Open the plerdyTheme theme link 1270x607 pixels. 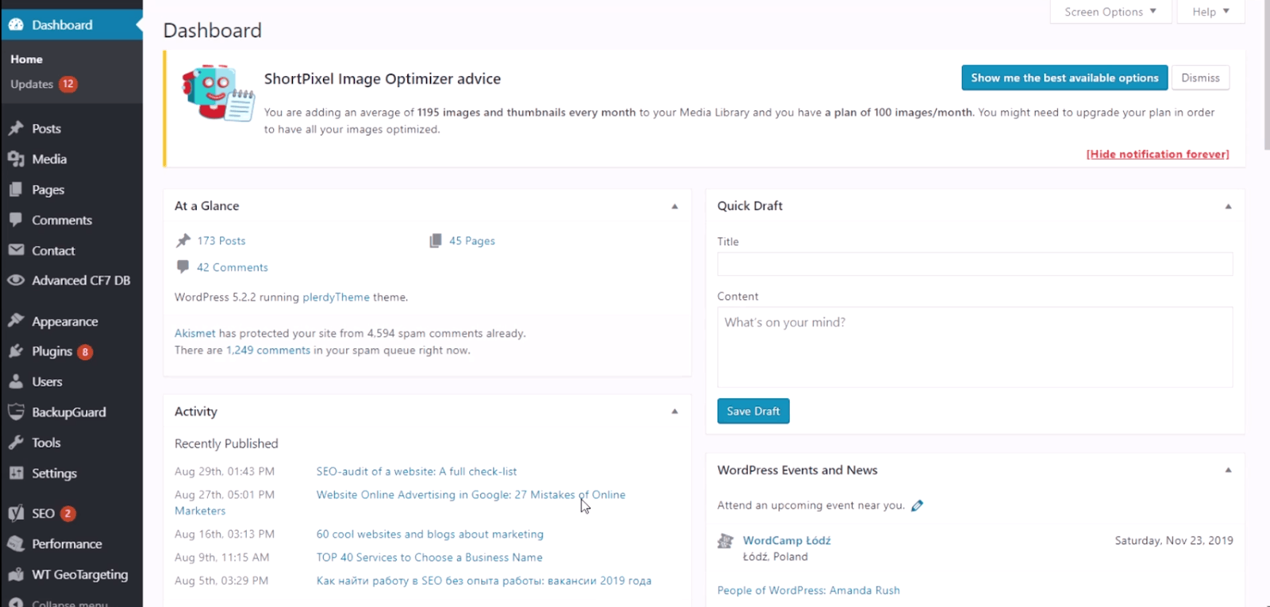(x=336, y=297)
